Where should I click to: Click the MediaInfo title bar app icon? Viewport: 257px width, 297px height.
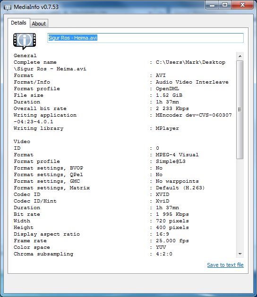pyautogui.click(x=8, y=8)
